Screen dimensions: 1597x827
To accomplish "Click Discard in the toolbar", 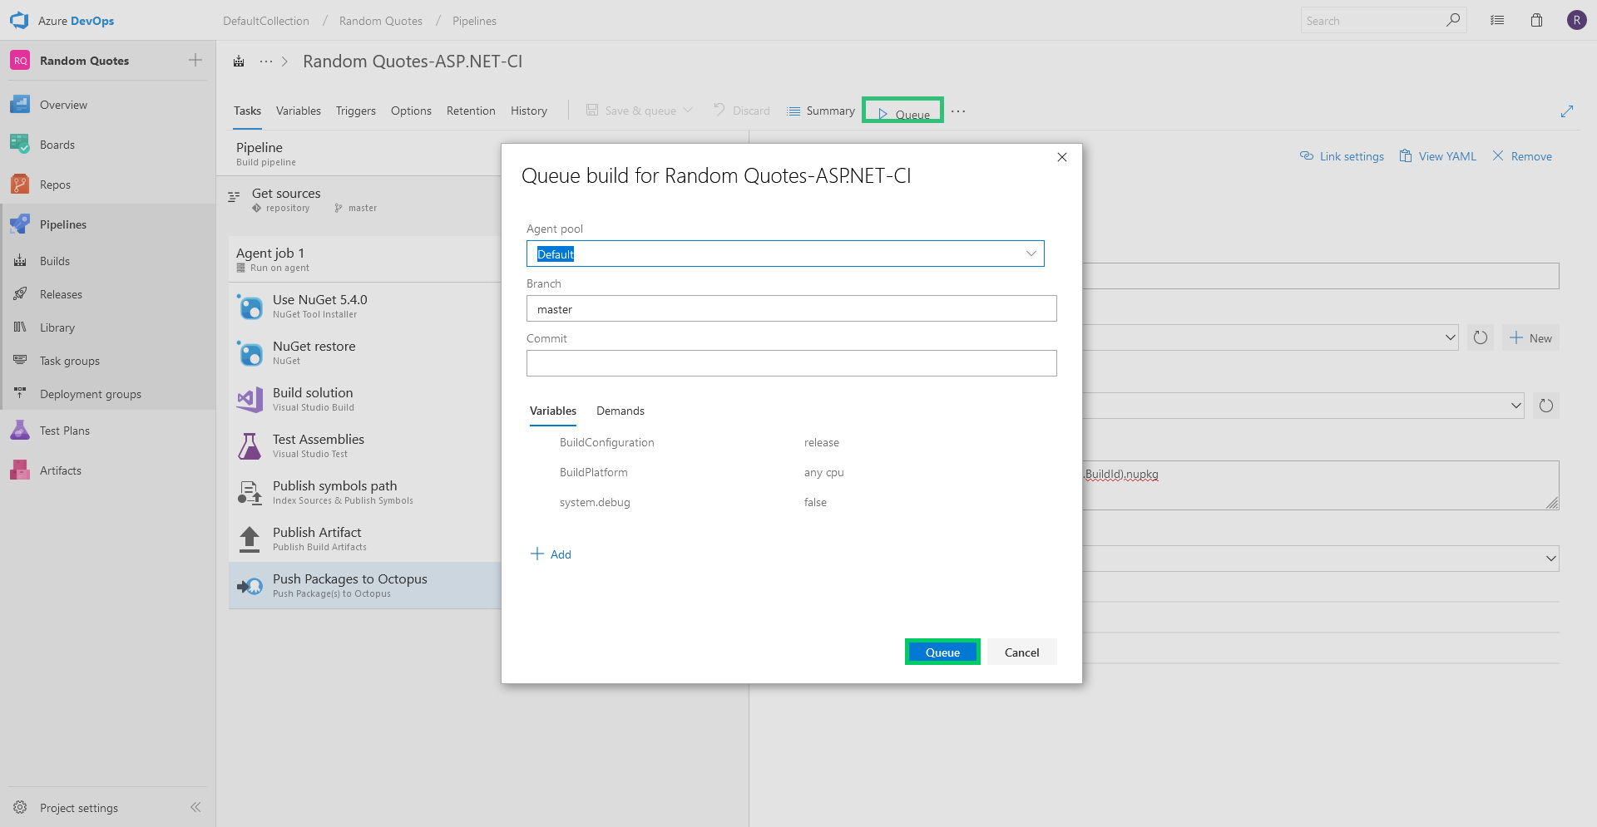I will (741, 111).
